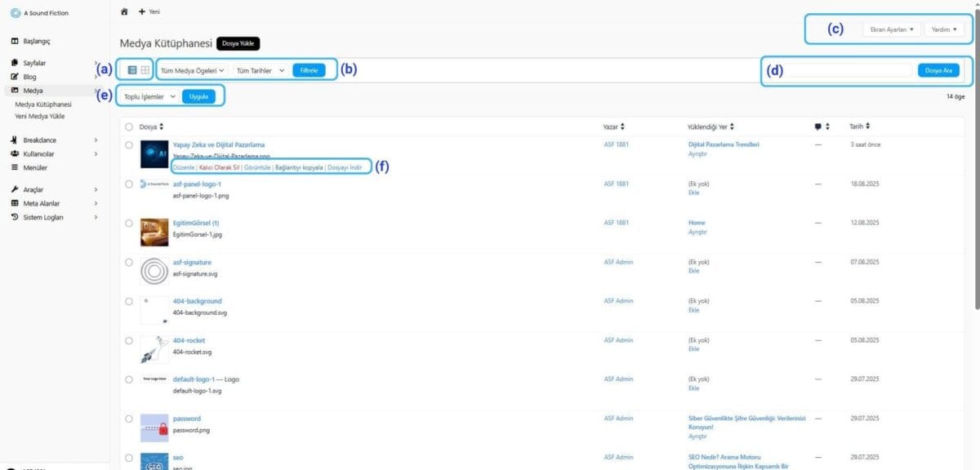The height and width of the screenshot is (470, 980).
Task: Click the plus icon beside Yeni
Action: coord(141,11)
